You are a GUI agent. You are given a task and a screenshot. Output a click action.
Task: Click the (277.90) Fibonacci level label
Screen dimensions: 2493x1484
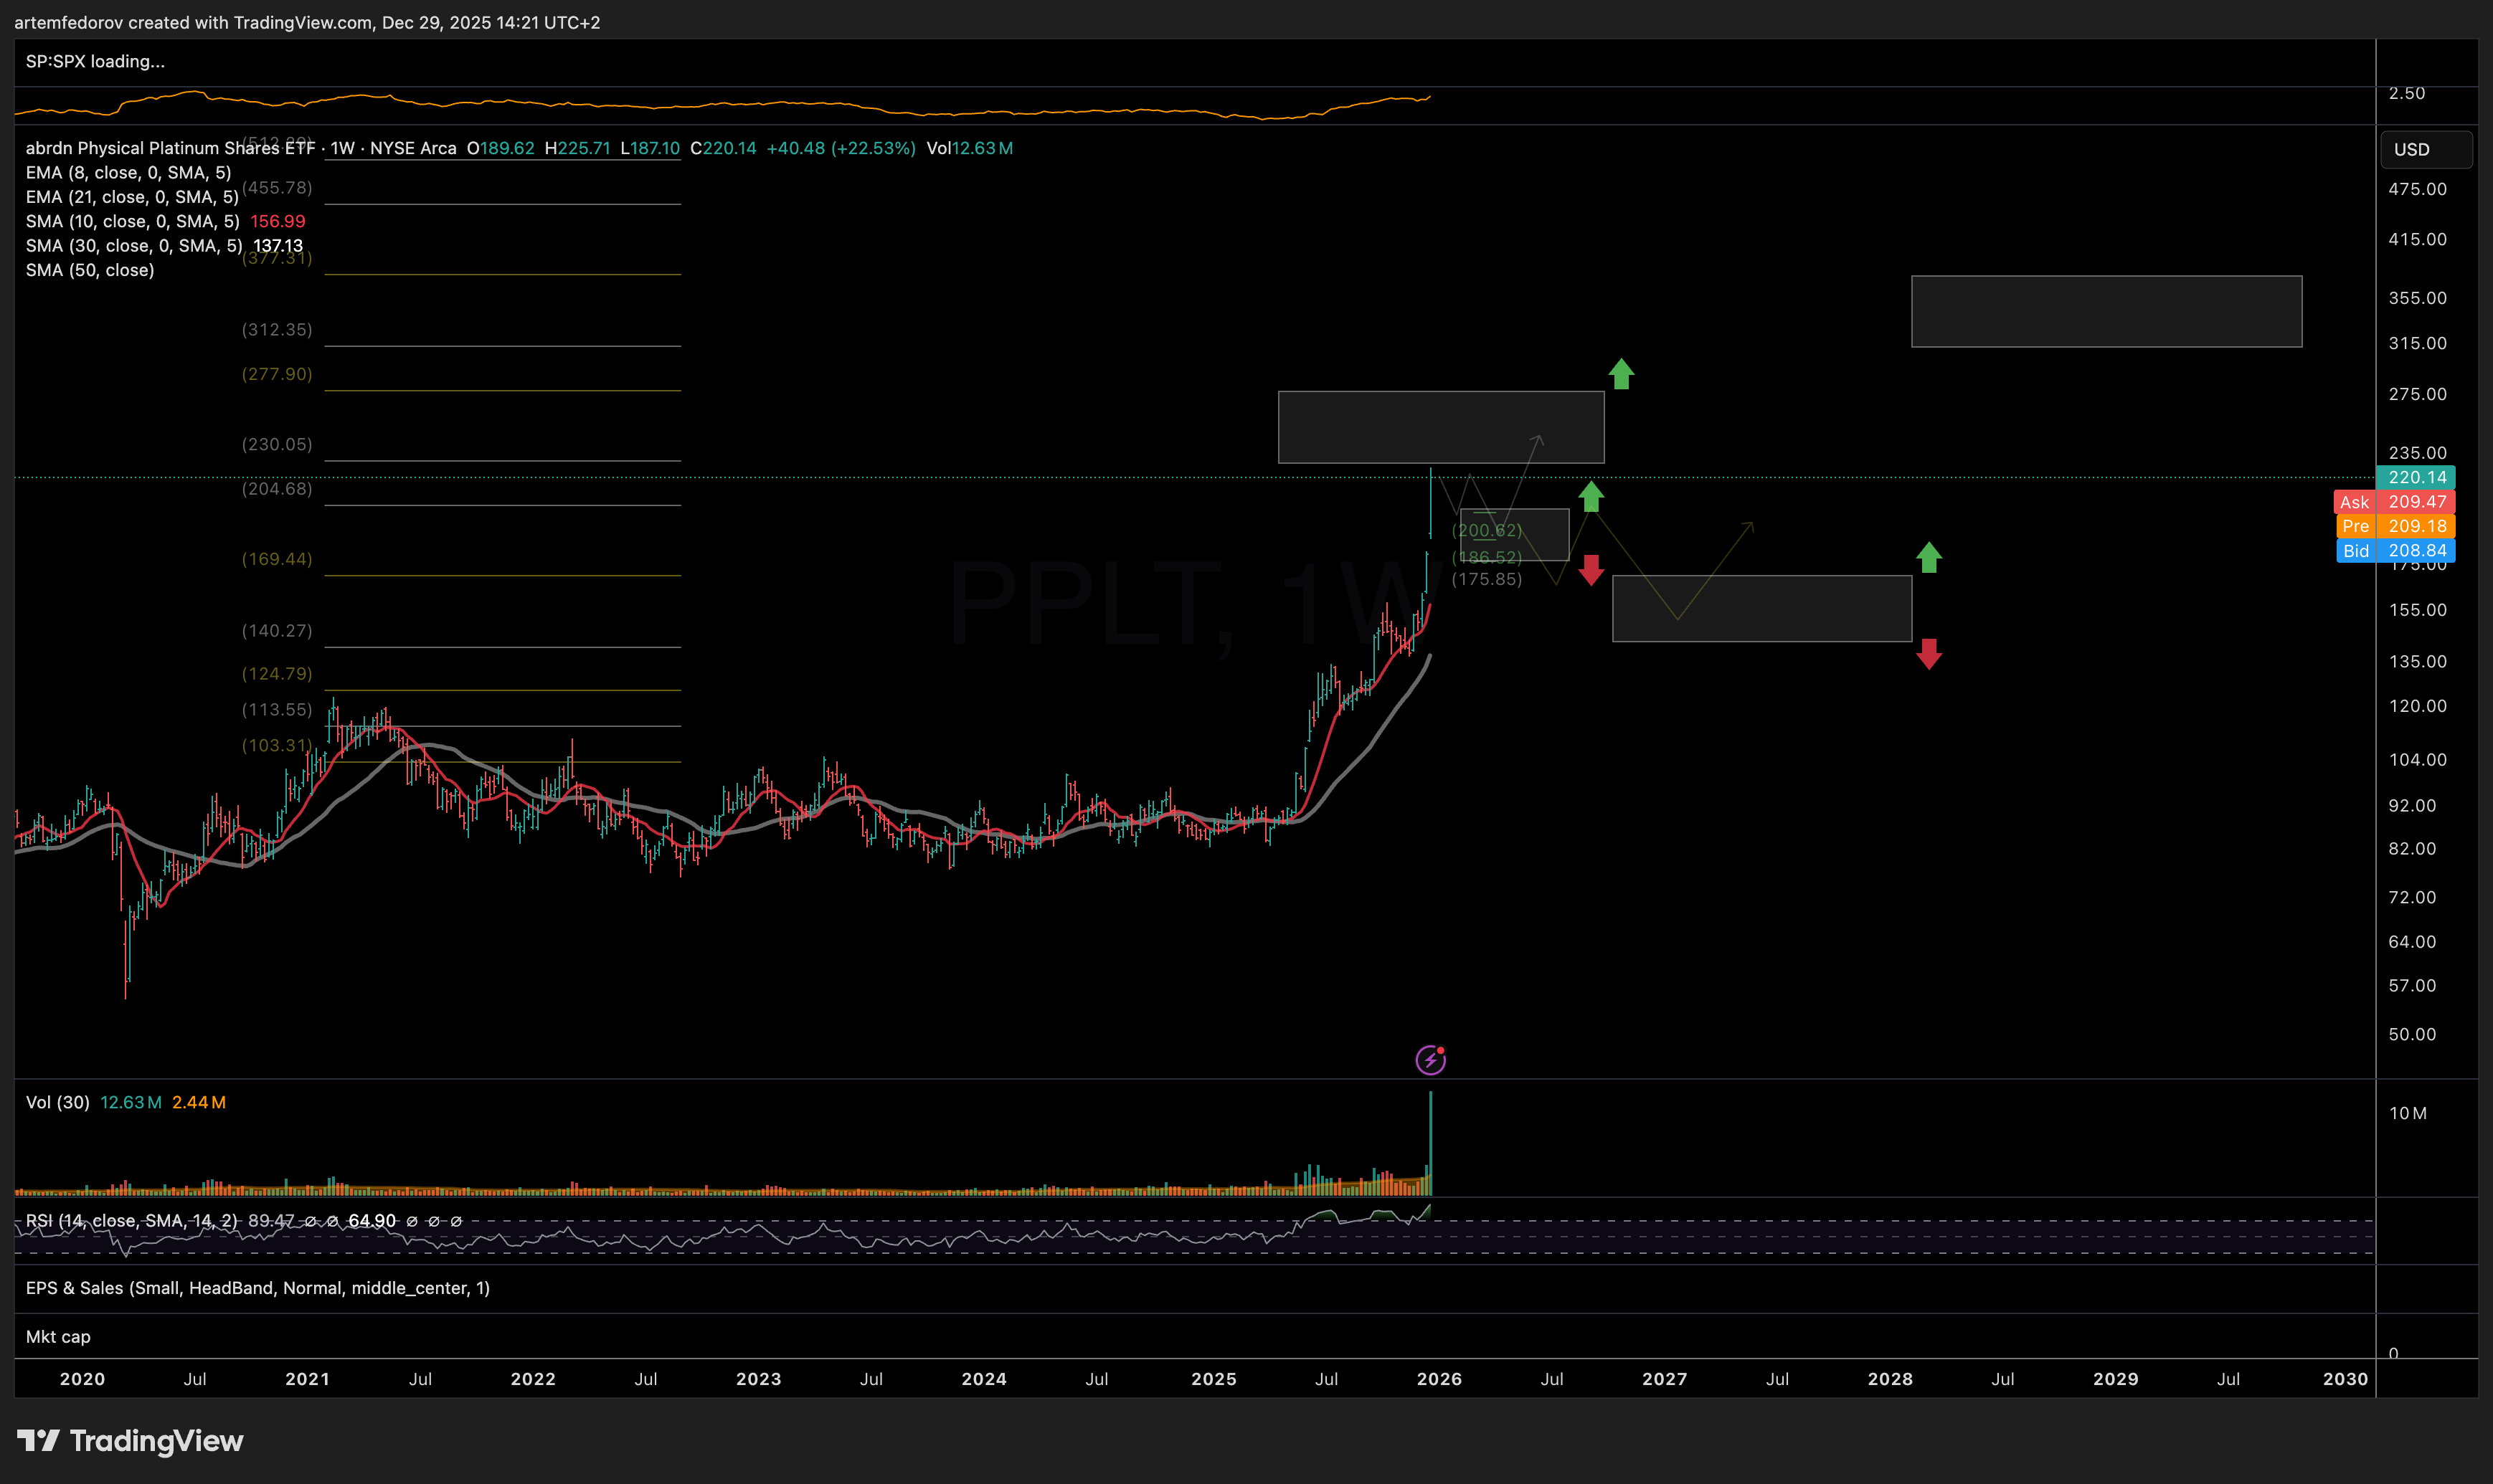click(277, 374)
